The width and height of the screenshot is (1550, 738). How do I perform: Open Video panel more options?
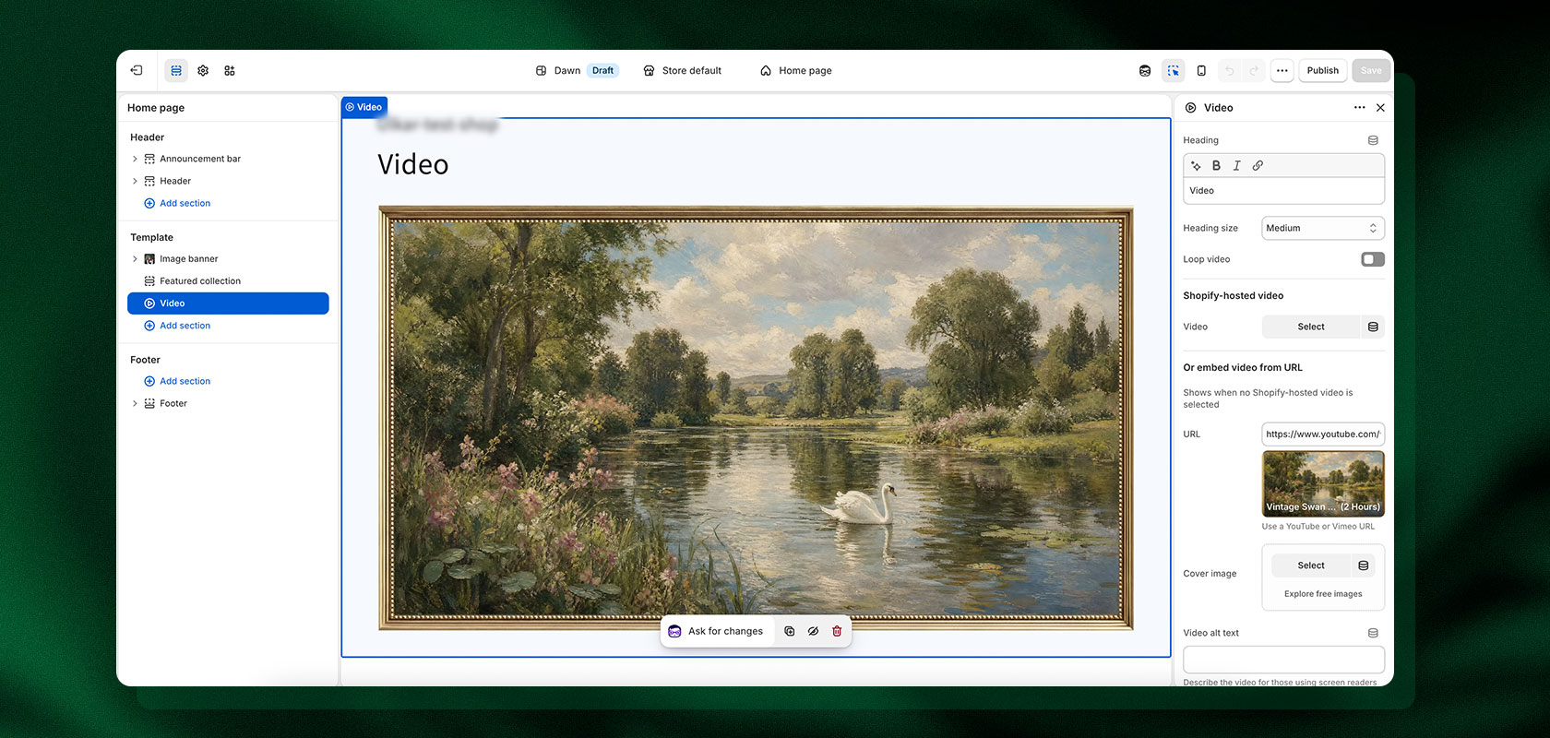tap(1359, 108)
